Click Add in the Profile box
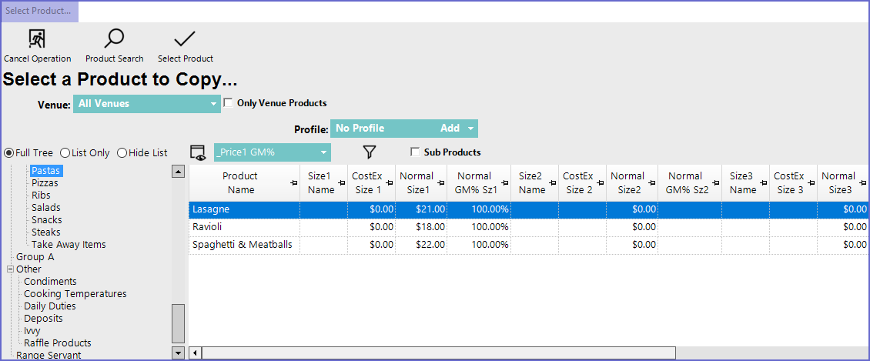This screenshot has height=361, width=870. (450, 129)
